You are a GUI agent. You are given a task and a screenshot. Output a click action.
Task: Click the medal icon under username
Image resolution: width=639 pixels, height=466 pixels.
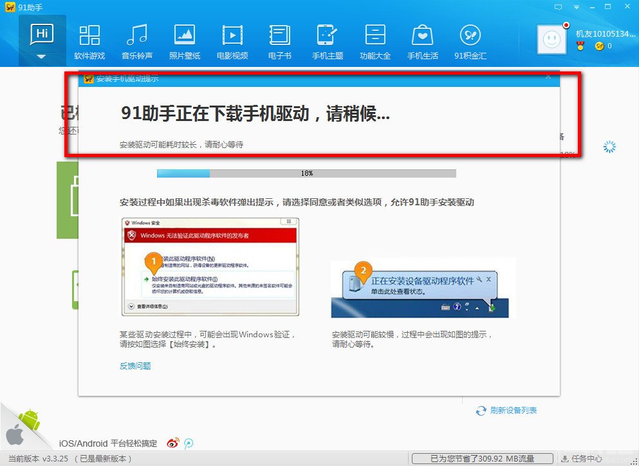click(580, 46)
